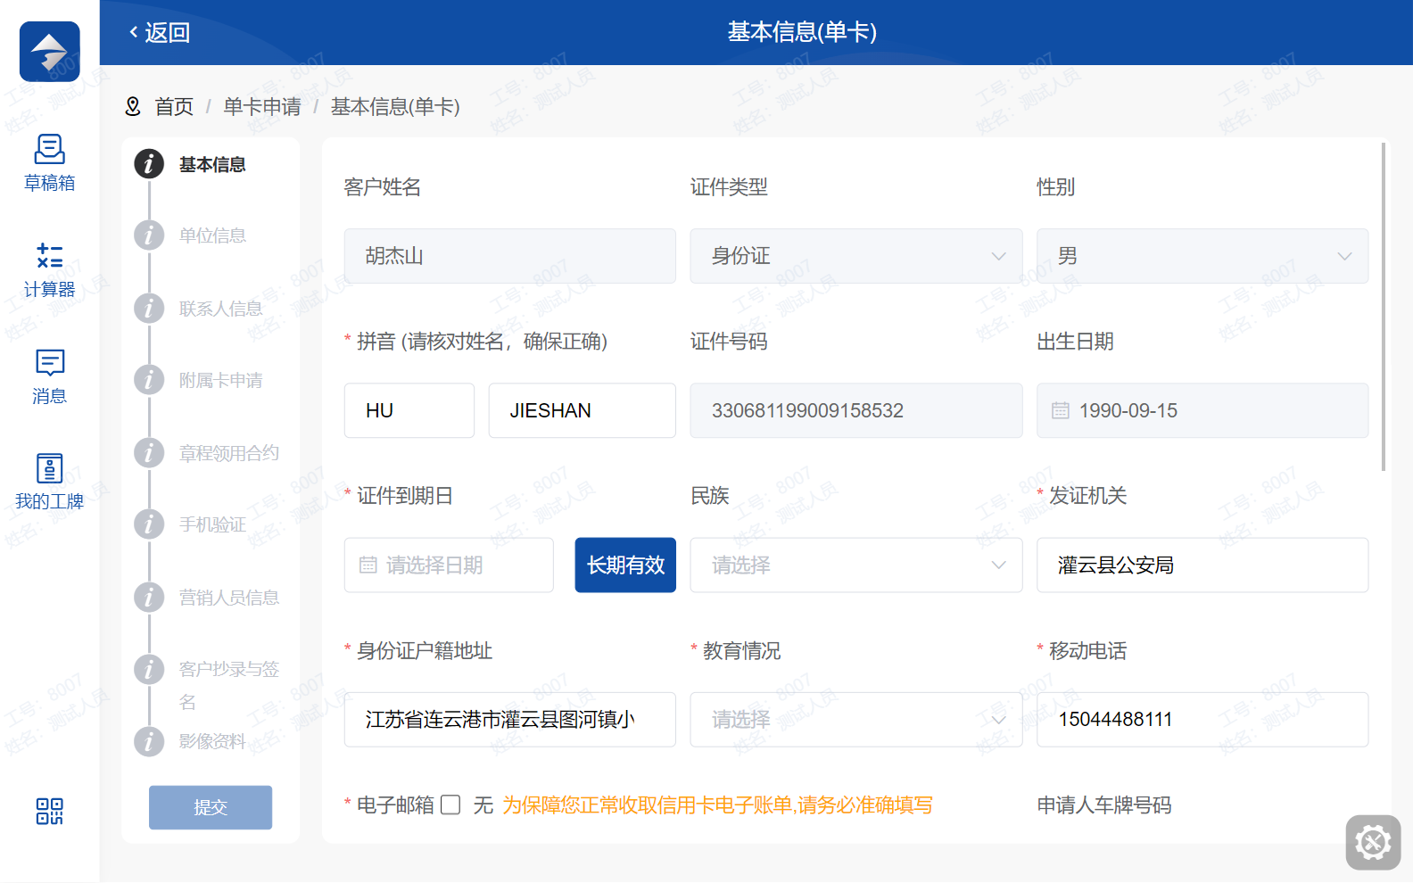Viewport: 1413px width, 883px height.
Task: Expand the 民族 请选择 dropdown
Action: (x=856, y=565)
